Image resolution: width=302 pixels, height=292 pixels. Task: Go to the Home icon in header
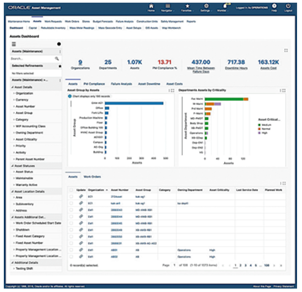click(x=151, y=6)
